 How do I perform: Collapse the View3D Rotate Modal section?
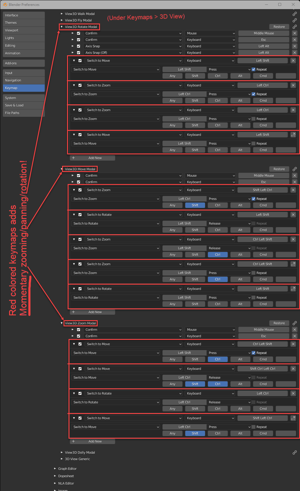point(62,27)
